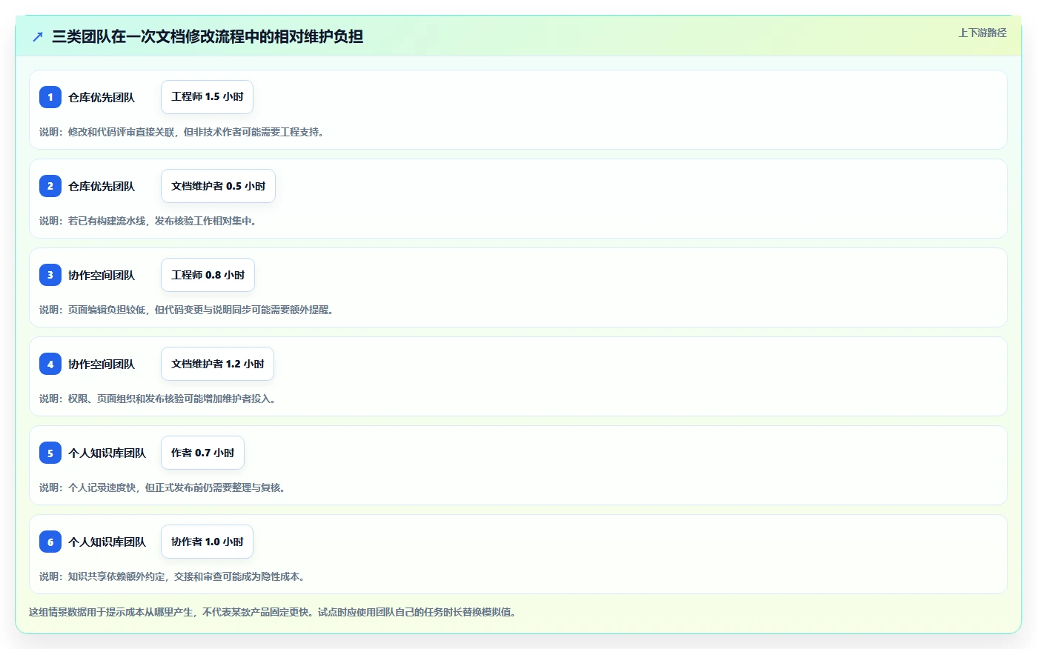This screenshot has height=649, width=1037.
Task: Click the number 3 badge
Action: click(x=50, y=275)
